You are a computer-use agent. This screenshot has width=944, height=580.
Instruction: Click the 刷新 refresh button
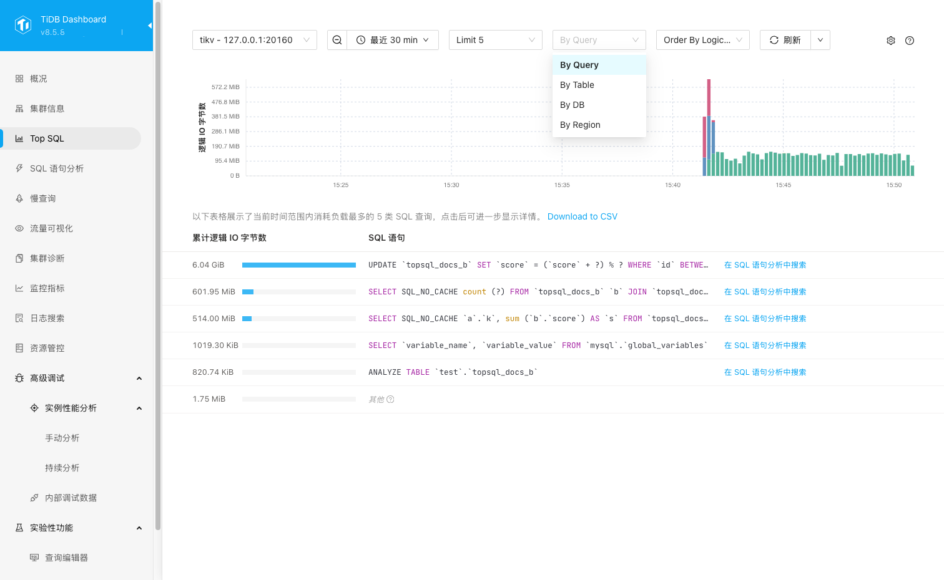(x=785, y=40)
